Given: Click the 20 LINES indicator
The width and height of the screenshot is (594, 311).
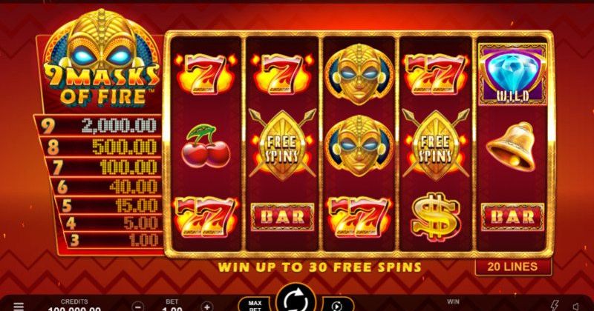Looking at the screenshot, I should click(x=512, y=267).
